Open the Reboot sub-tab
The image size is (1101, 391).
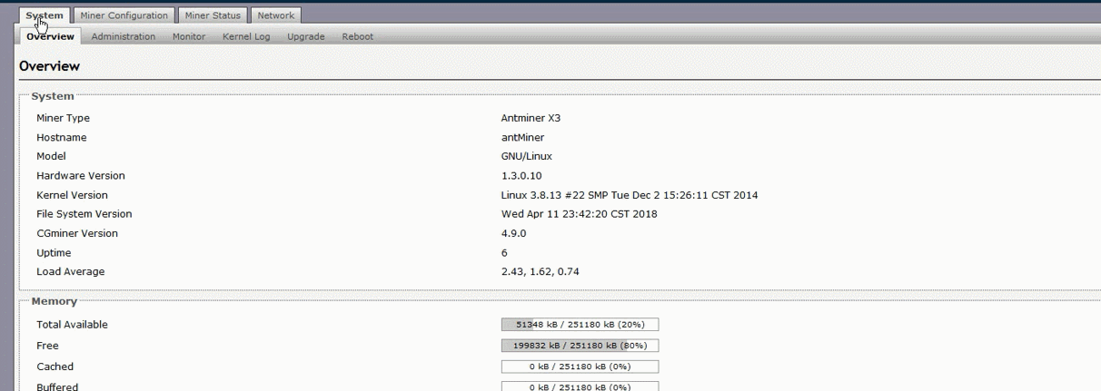tap(358, 36)
